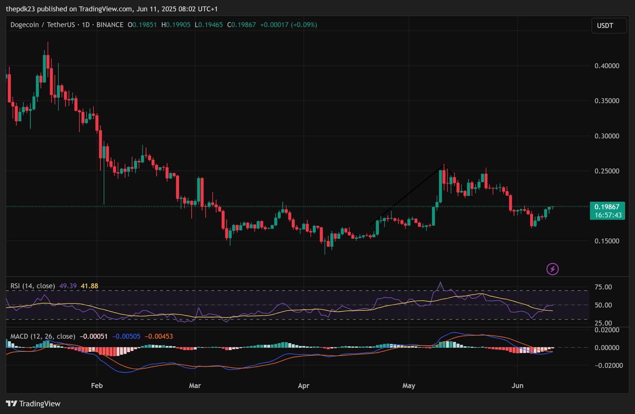Click the Feb label on the time axis

click(97, 385)
